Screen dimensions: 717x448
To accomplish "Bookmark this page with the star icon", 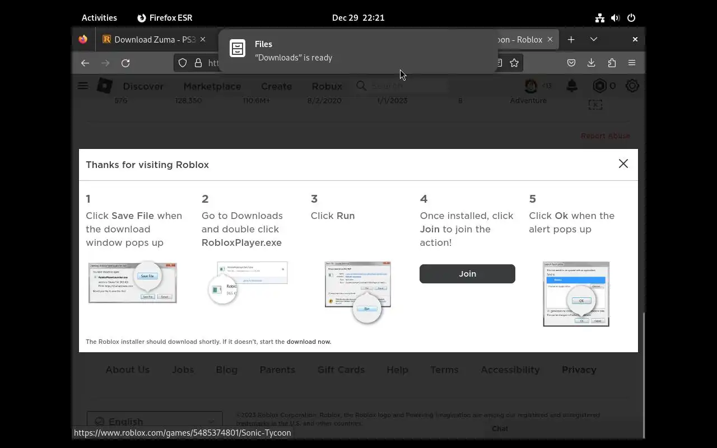I will click(514, 63).
